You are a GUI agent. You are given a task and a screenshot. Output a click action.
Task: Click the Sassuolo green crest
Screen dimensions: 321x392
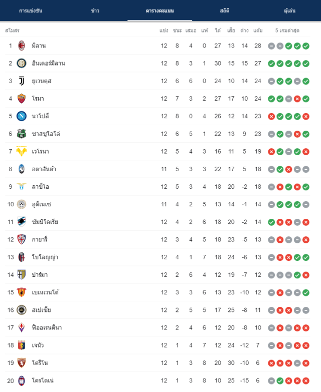click(22, 134)
